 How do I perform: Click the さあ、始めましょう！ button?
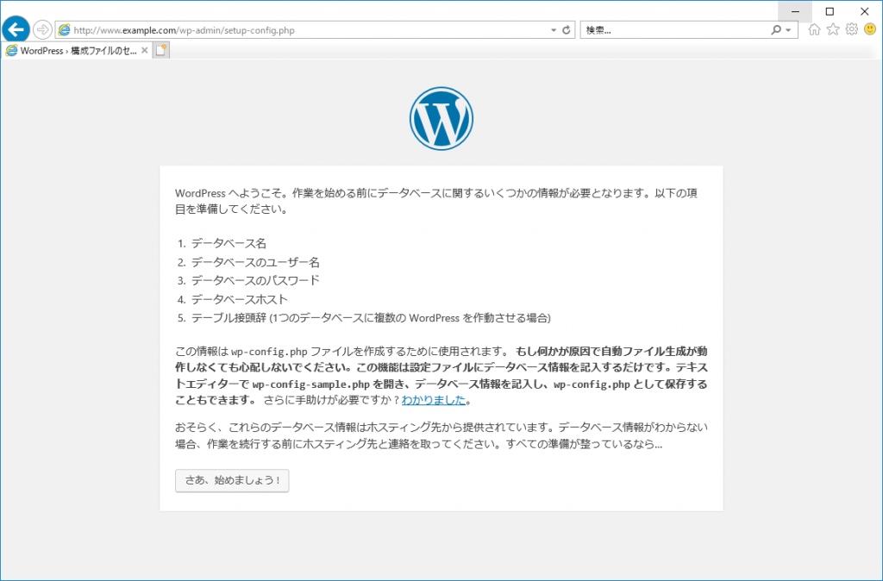pyautogui.click(x=232, y=481)
